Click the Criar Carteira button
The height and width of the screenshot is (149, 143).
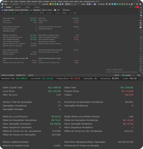coord(47,10)
